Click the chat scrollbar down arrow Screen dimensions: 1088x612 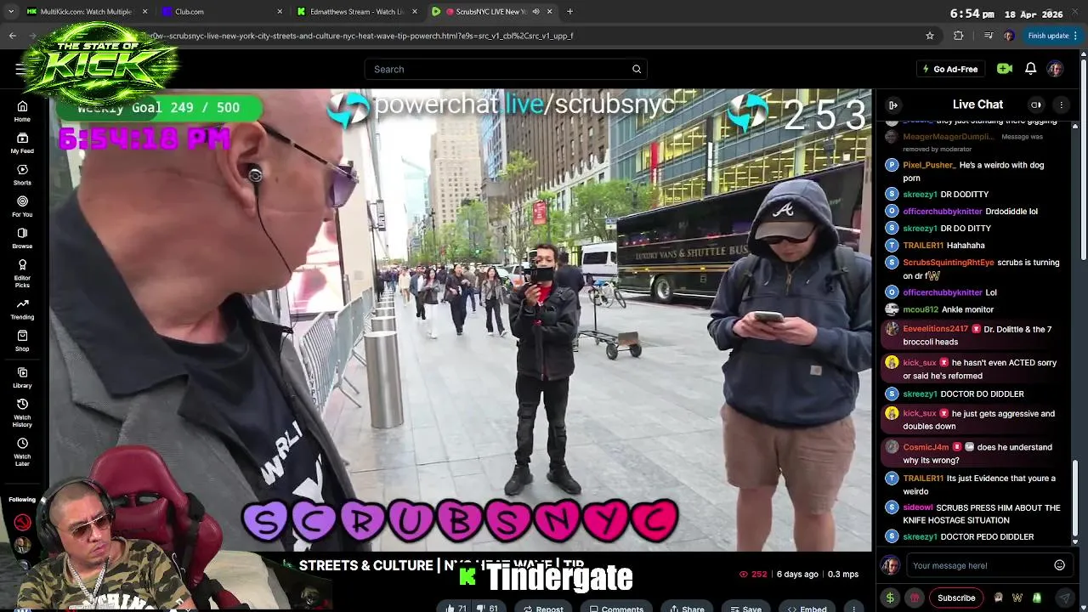1075,542
